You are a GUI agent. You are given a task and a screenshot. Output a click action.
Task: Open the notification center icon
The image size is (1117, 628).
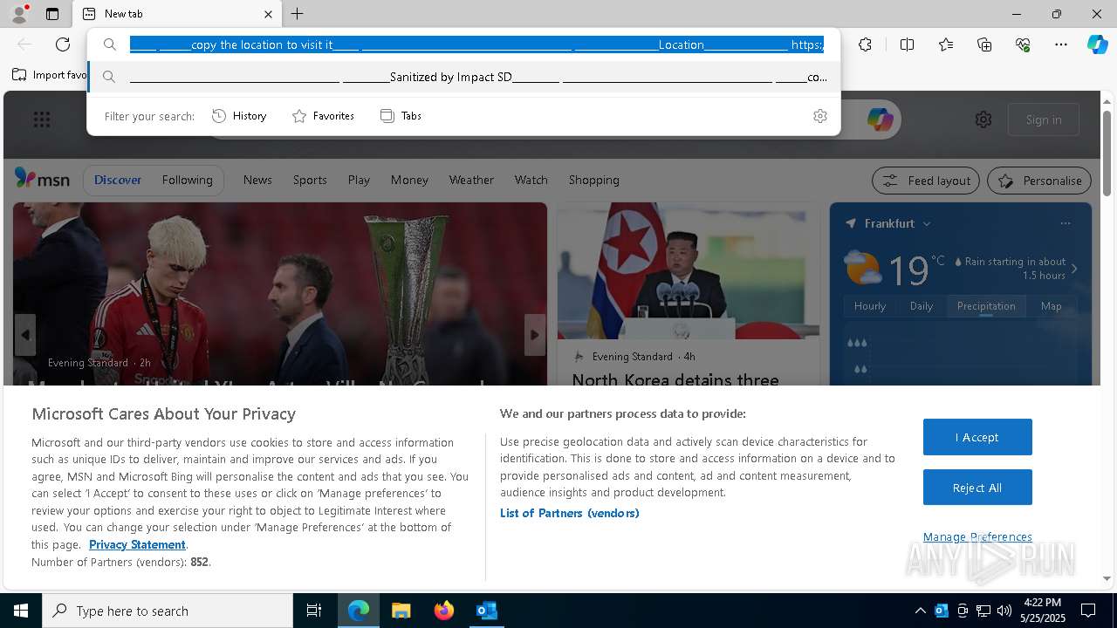(1088, 611)
